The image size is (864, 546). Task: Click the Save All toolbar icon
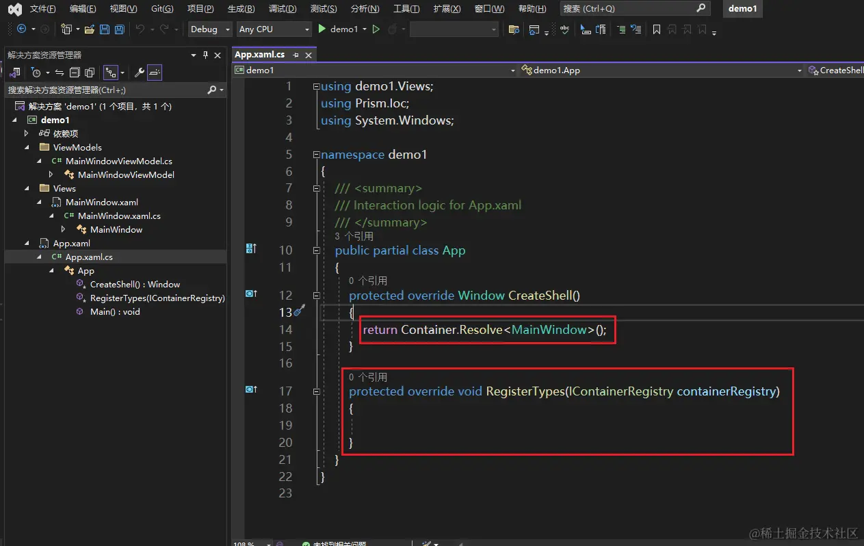click(x=119, y=29)
